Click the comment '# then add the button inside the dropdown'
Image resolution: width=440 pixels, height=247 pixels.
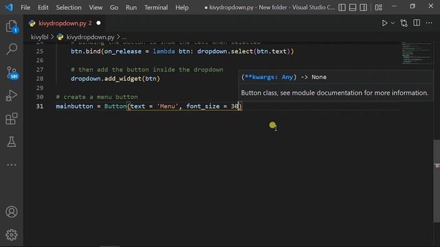click(147, 69)
